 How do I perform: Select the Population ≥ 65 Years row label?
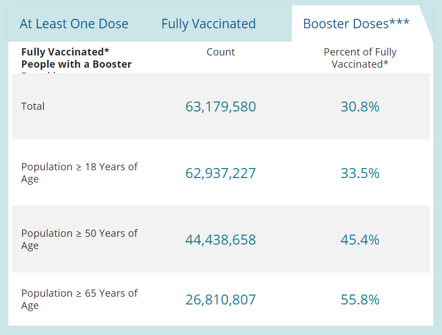(x=79, y=300)
